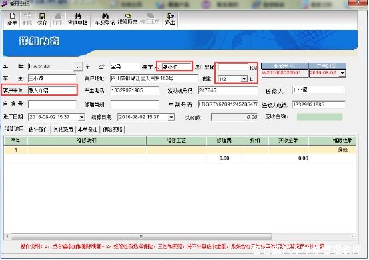Click the 维修 cell in row 1
Screen dimensions: 369x260
332,150
